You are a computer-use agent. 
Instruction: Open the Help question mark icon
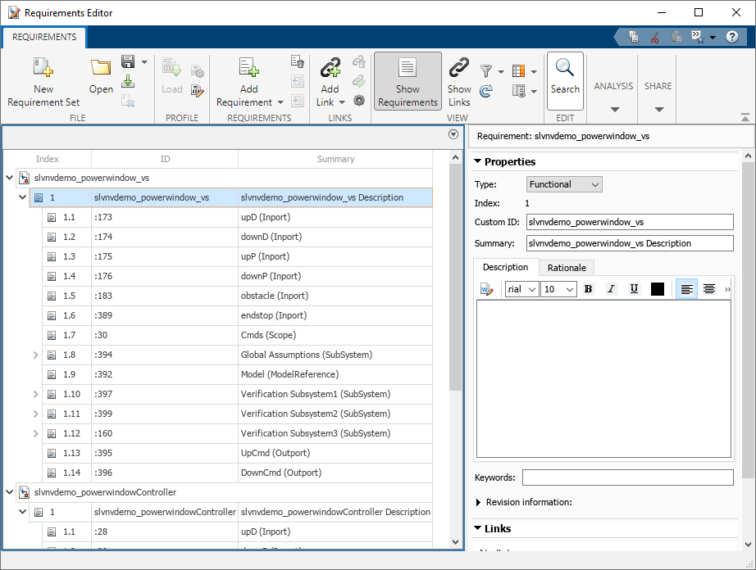coord(732,37)
